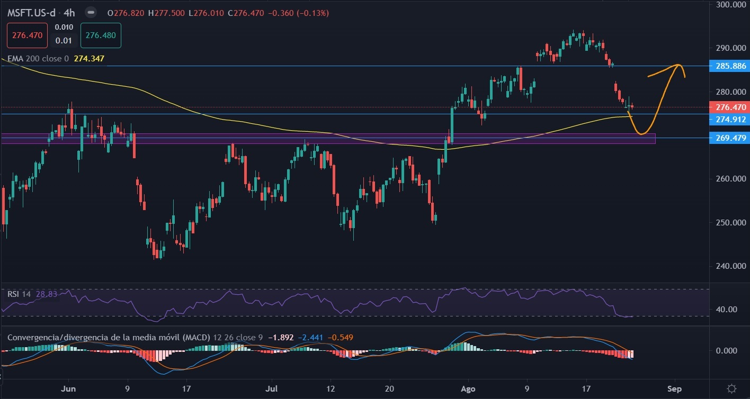Screen dimensions: 750x399
Task: Click the green buy price 276.480 button
Action: pyautogui.click(x=101, y=36)
